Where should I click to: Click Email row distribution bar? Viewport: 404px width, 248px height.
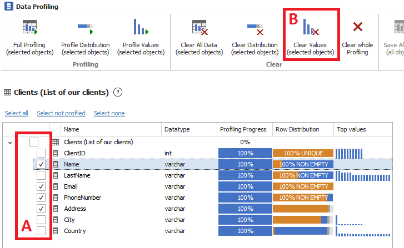click(x=303, y=186)
